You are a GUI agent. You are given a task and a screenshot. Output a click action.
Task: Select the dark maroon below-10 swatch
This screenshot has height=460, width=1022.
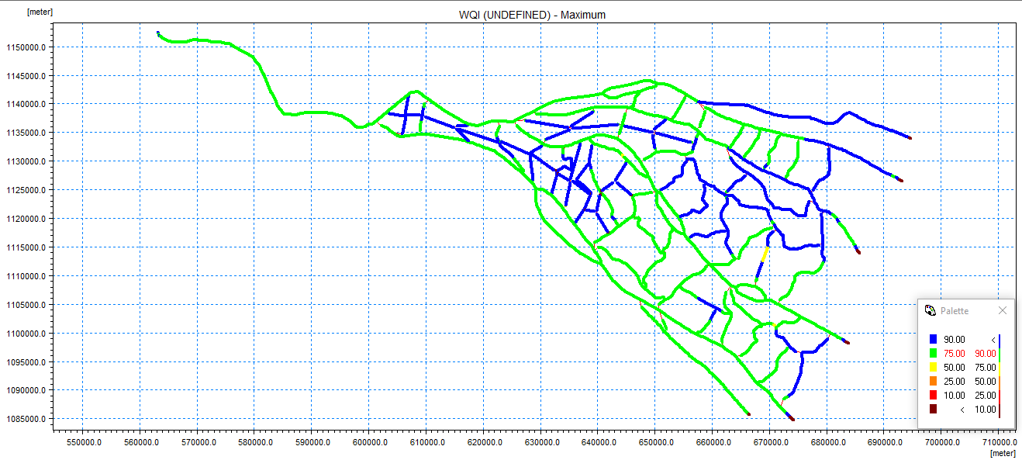pyautogui.click(x=933, y=410)
